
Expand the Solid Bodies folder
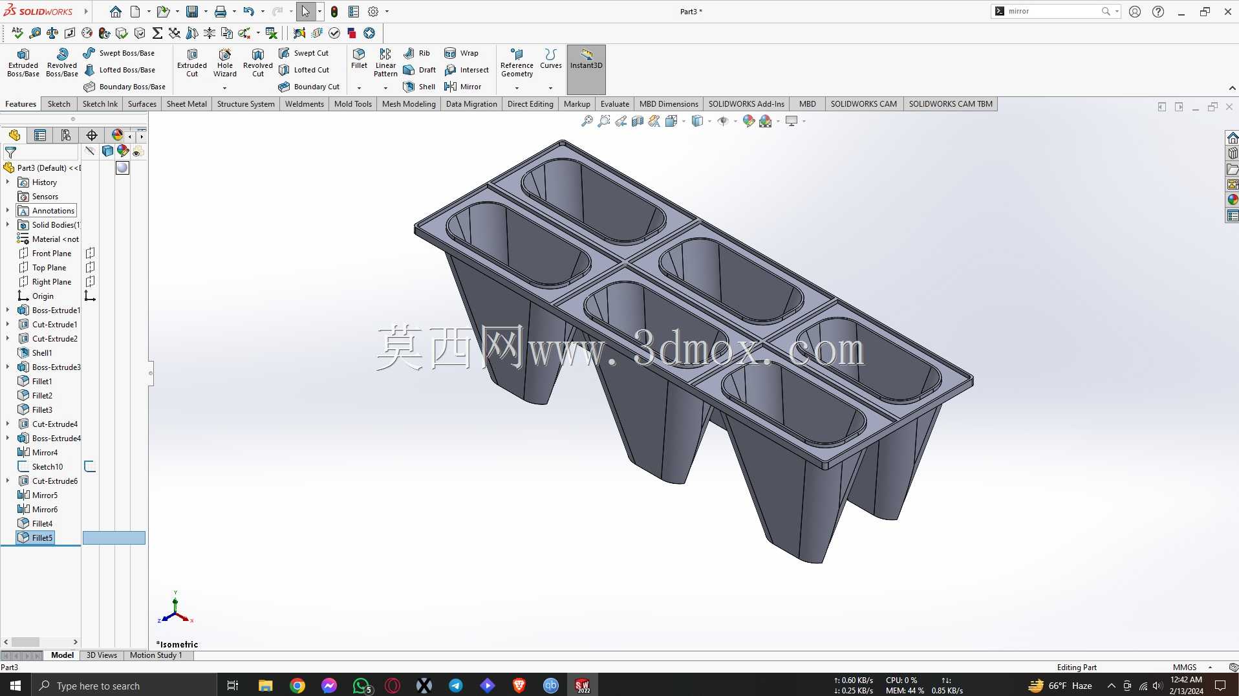(8, 225)
